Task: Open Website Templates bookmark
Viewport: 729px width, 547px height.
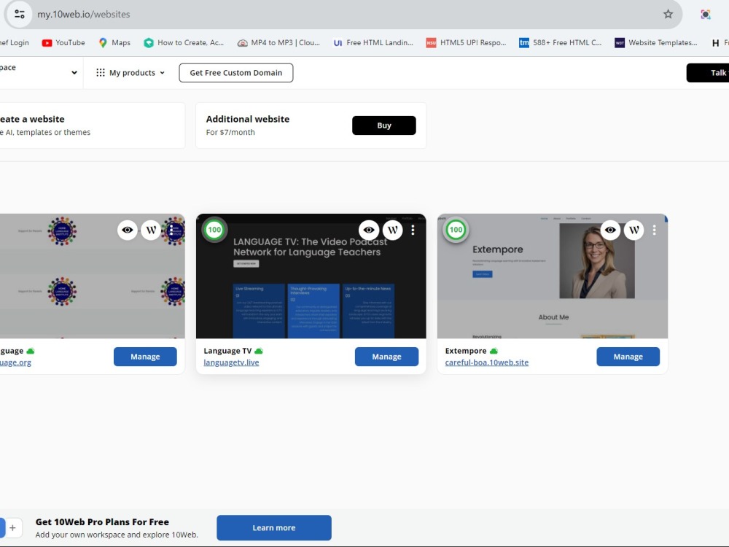Action: coord(656,43)
